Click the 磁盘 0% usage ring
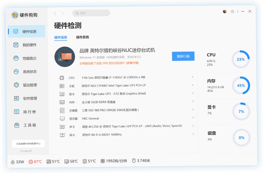The width and height of the screenshot is (263, 173). pyautogui.click(x=242, y=138)
